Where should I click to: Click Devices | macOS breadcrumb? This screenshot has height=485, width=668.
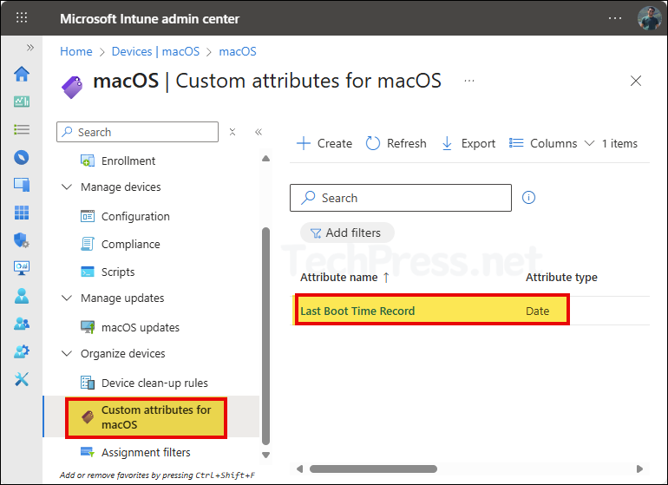pyautogui.click(x=155, y=51)
